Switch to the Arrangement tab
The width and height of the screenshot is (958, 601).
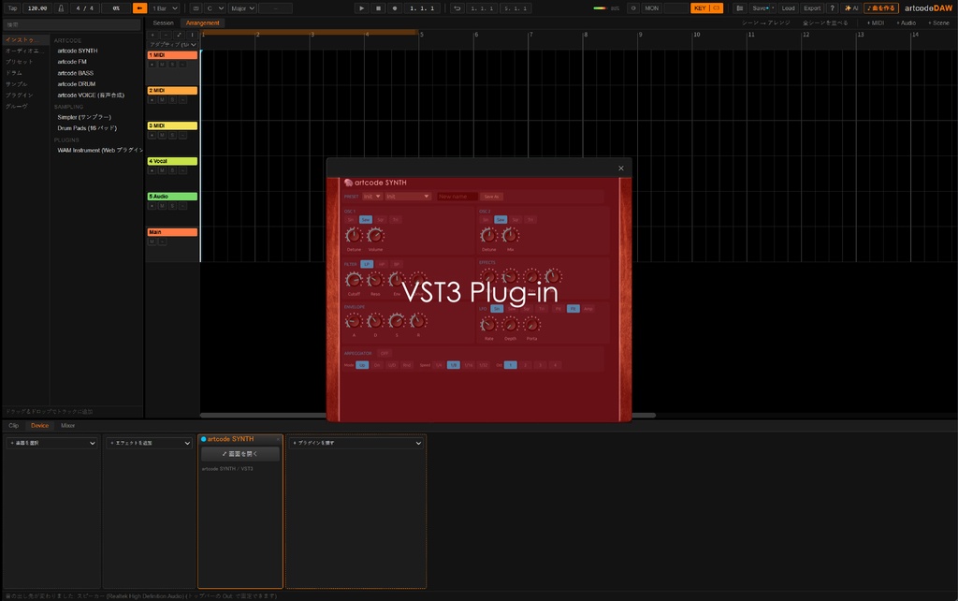coord(202,22)
